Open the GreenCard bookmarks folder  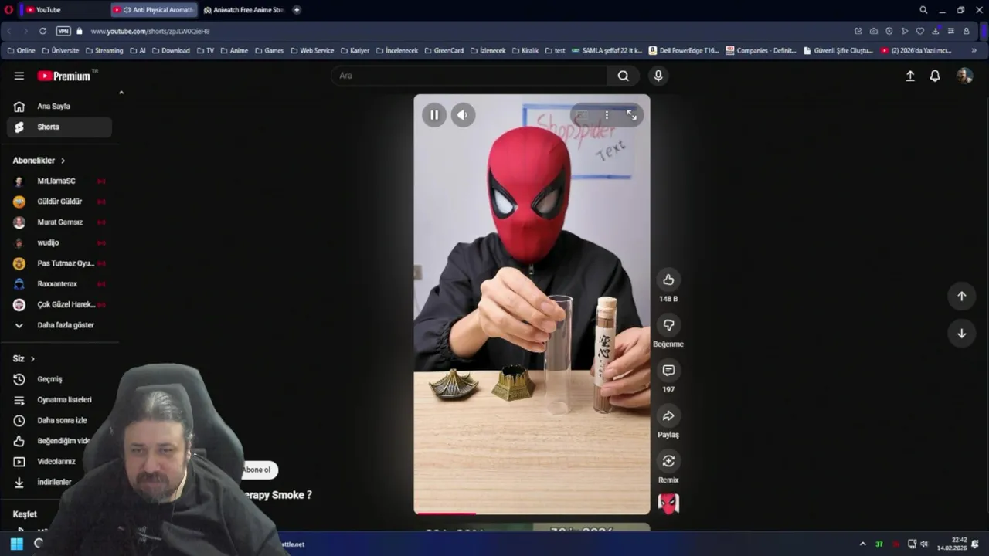pos(444,50)
